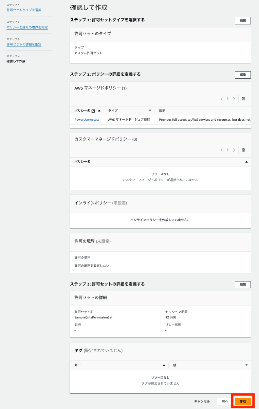259x409 pixels.
Task: Click the 確認して作成 step 4 label
Action: [x=16, y=61]
